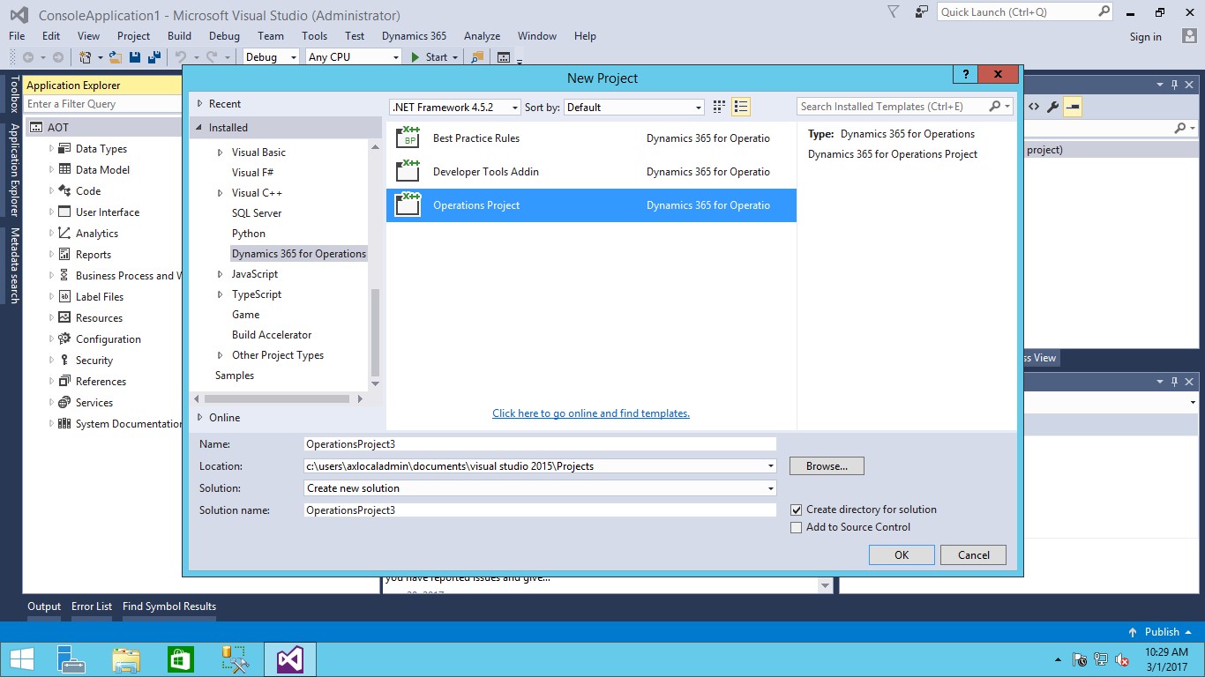Click the Navigate Backward toolbar icon
This screenshot has width=1205, height=677.
click(28, 57)
